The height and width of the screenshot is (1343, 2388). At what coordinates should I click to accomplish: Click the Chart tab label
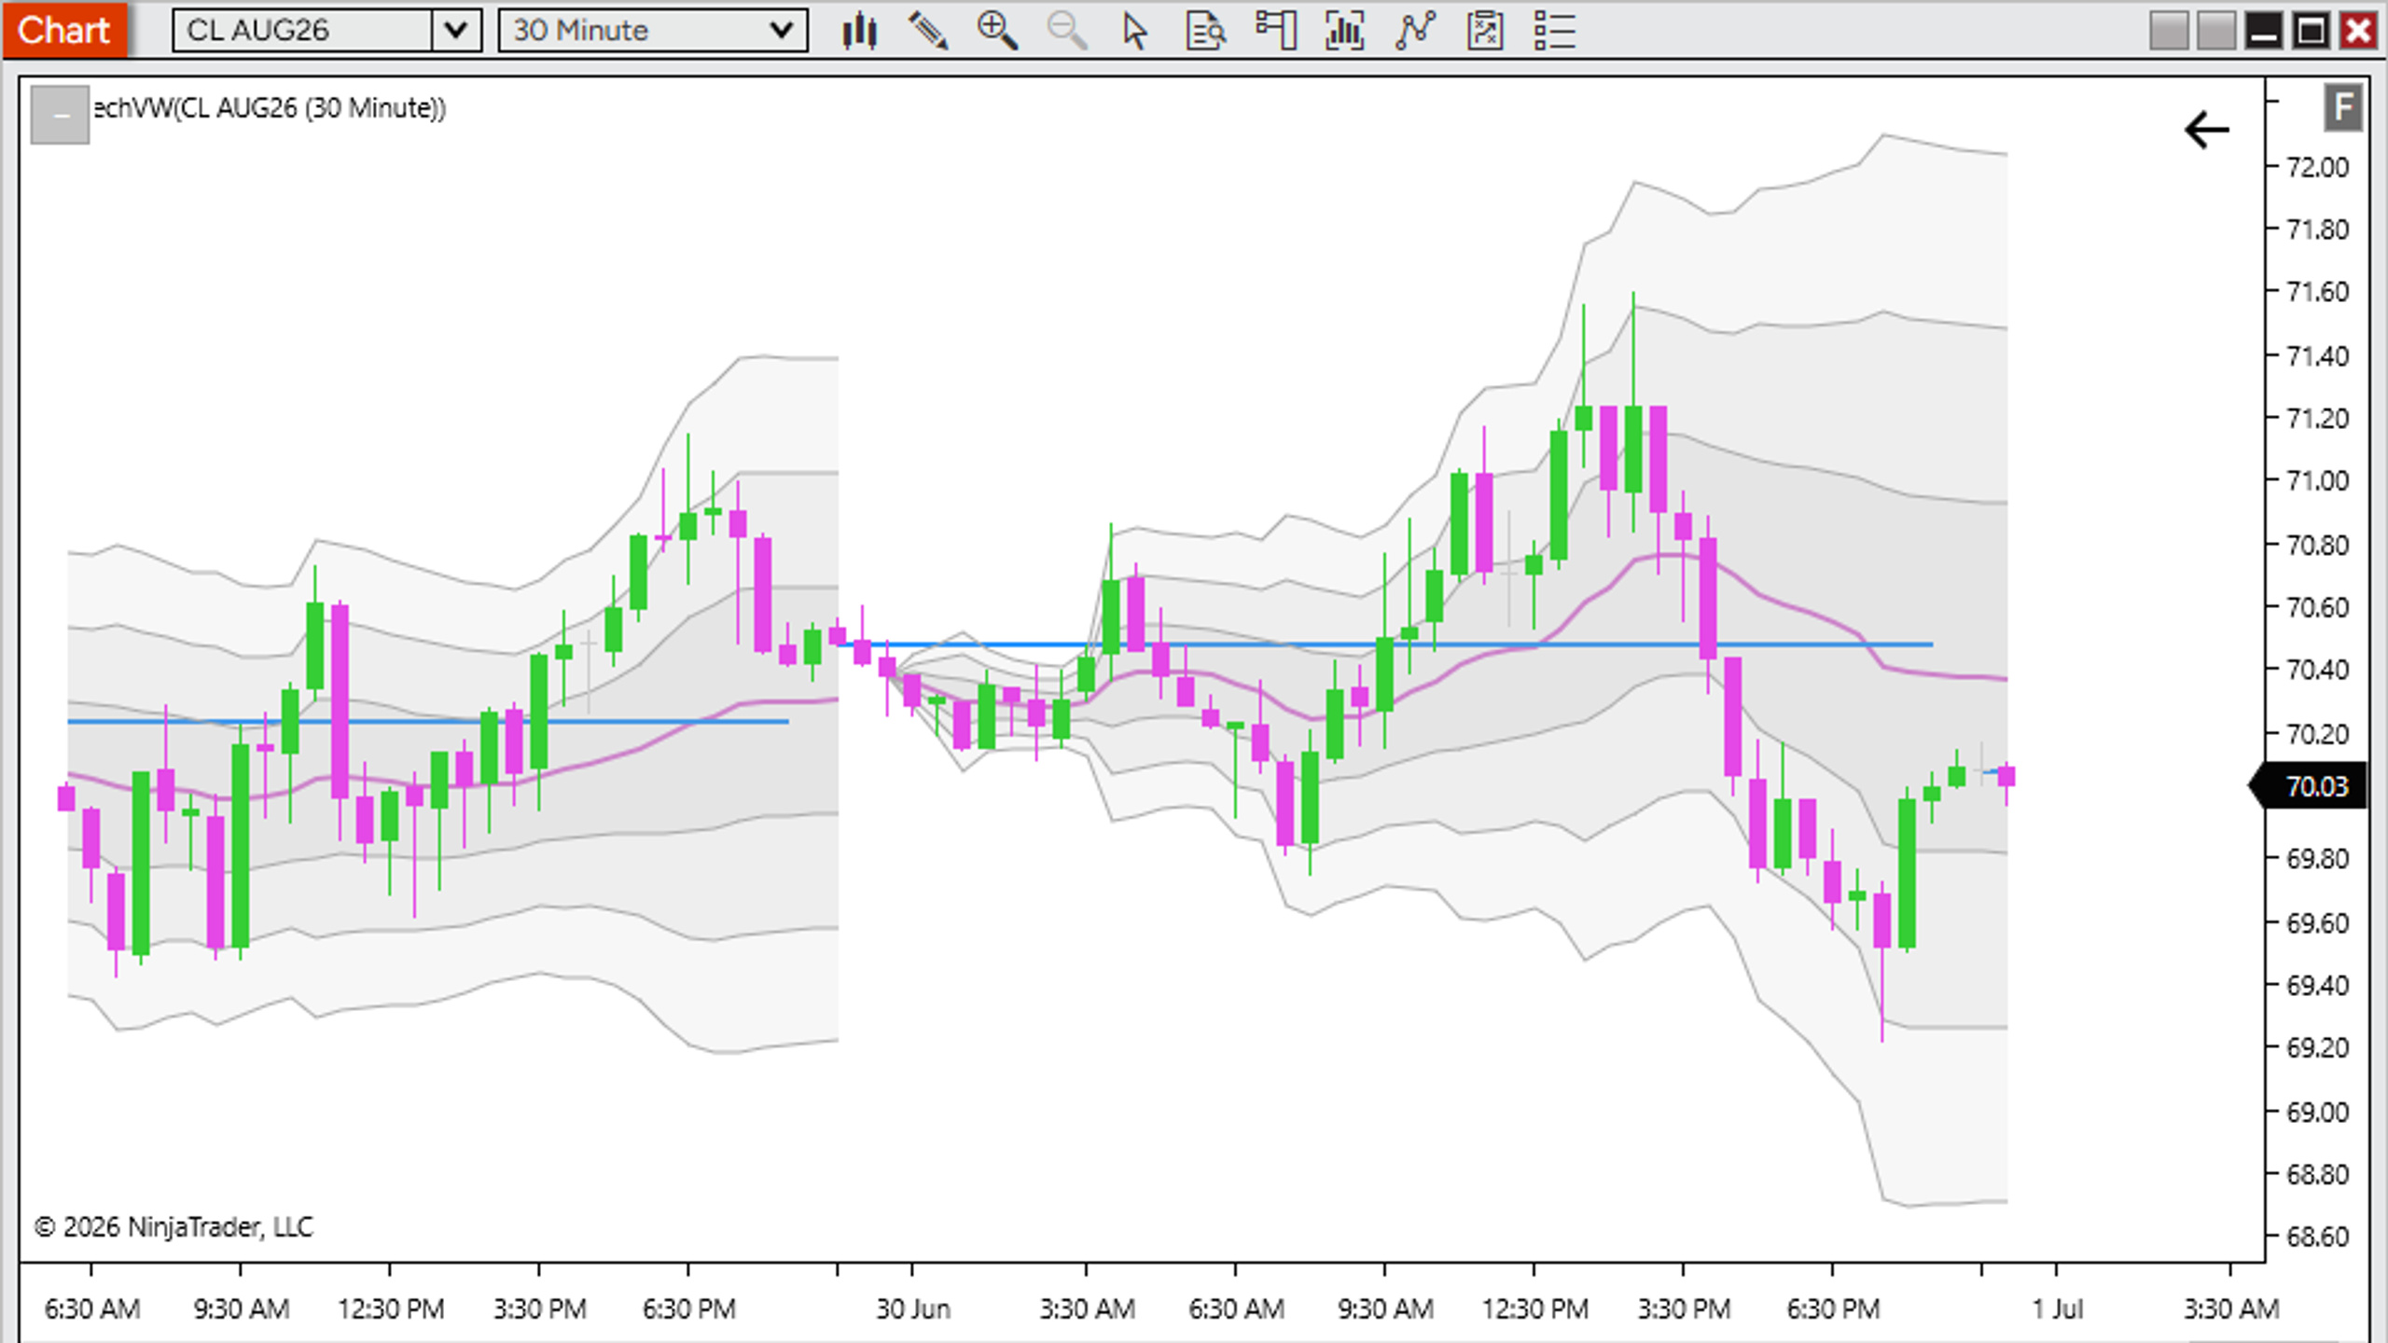(63, 30)
